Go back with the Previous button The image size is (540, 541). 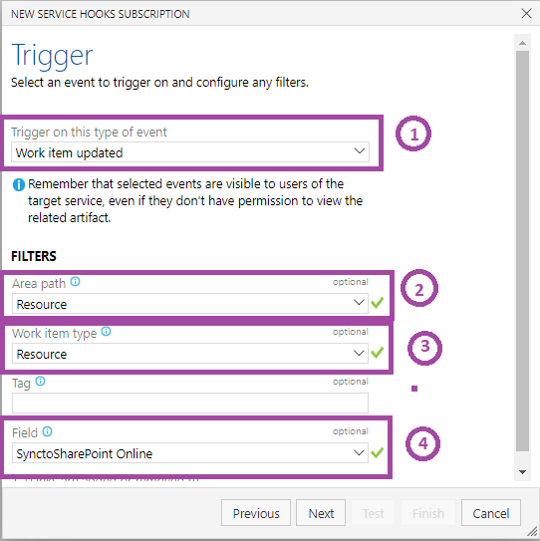pyautogui.click(x=256, y=513)
